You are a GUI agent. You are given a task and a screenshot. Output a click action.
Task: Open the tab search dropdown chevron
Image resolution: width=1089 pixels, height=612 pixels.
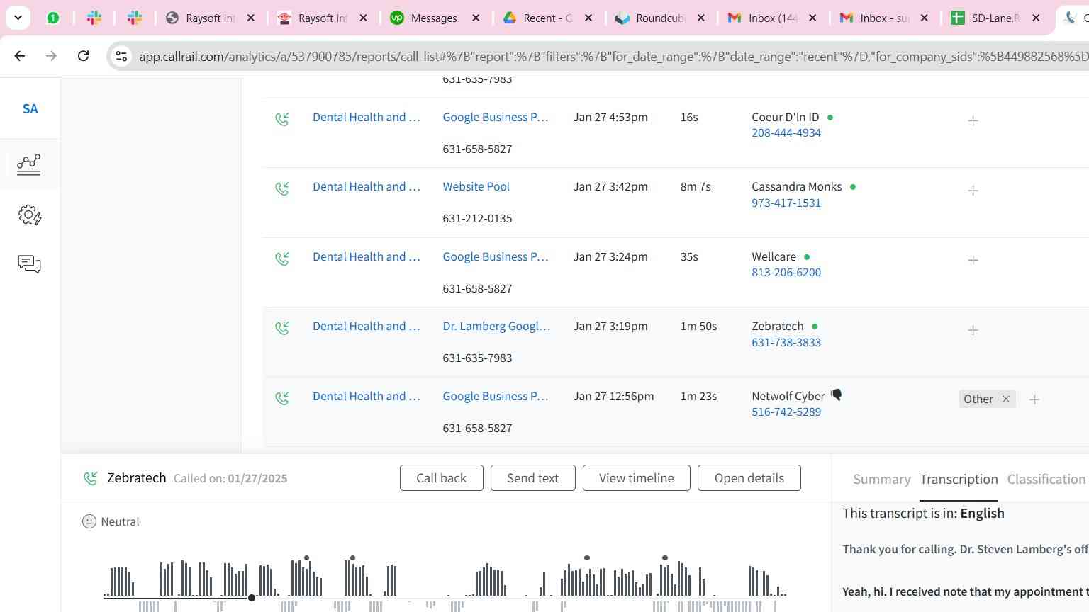(18, 18)
